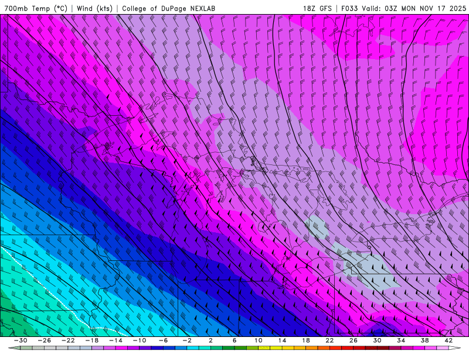Click the yellow dotted swatch under the 10 label
Viewport: 469px width, 351px height.
coord(264,348)
